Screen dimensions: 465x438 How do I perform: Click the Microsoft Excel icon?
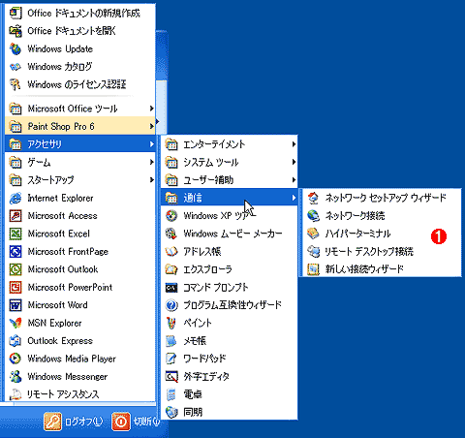[x=15, y=234]
